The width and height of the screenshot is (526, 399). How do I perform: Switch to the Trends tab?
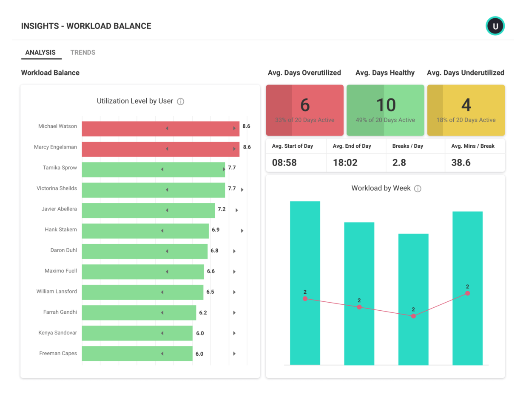point(83,52)
